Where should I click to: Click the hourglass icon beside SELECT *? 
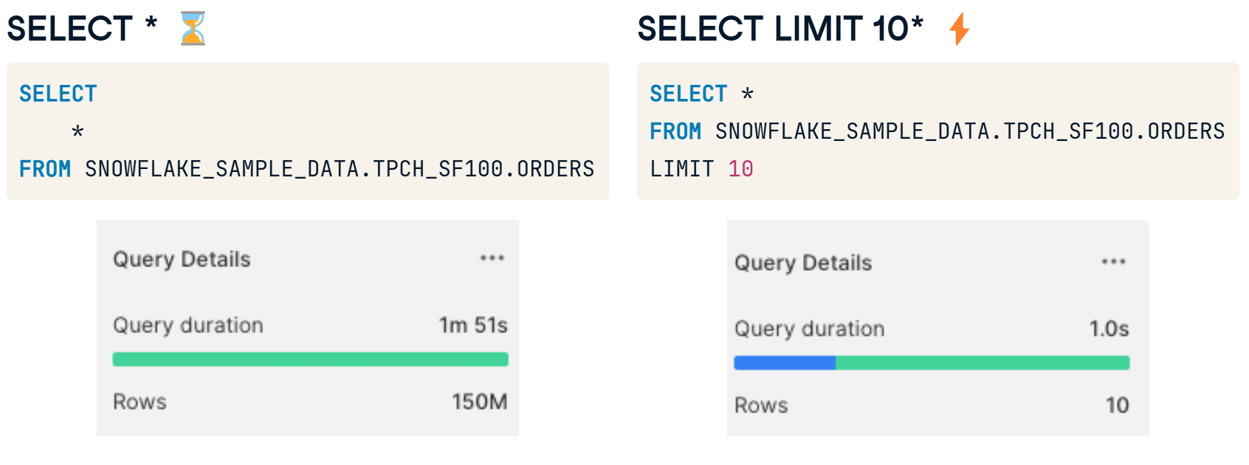(193, 29)
